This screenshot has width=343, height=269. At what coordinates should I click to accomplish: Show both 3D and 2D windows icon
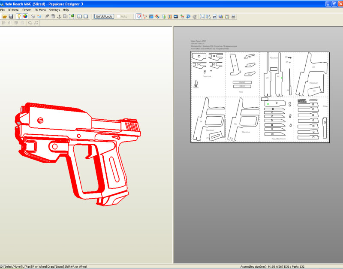coord(79,16)
